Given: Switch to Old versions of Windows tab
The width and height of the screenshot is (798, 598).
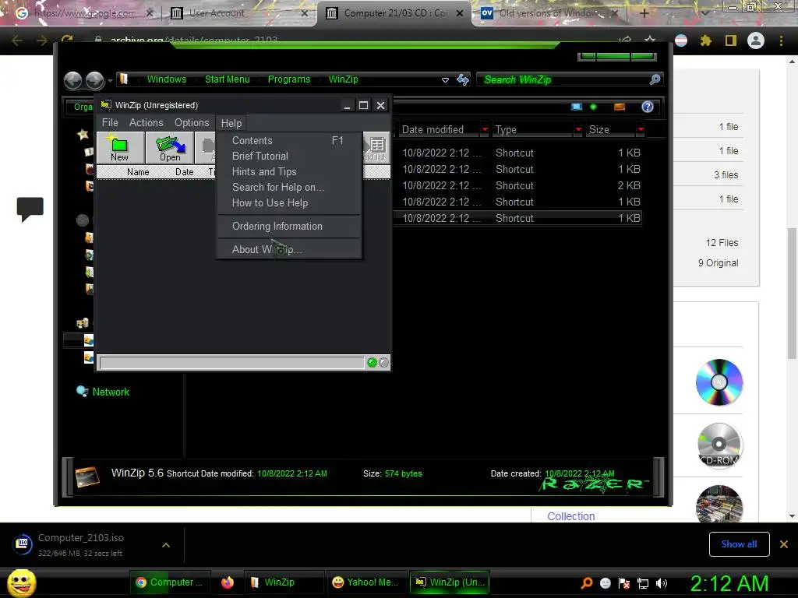Looking at the screenshot, I should coord(549,13).
